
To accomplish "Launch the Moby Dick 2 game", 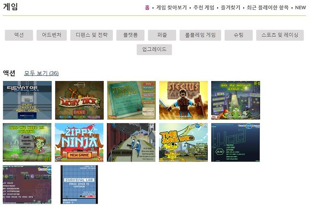I will pos(79,100).
